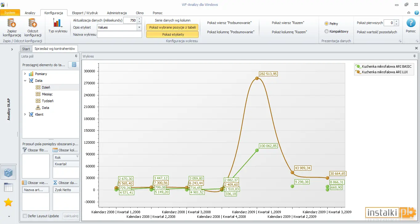Toggle Pokaż etykiety button
This screenshot has height=224, width=420.
coord(172,34)
